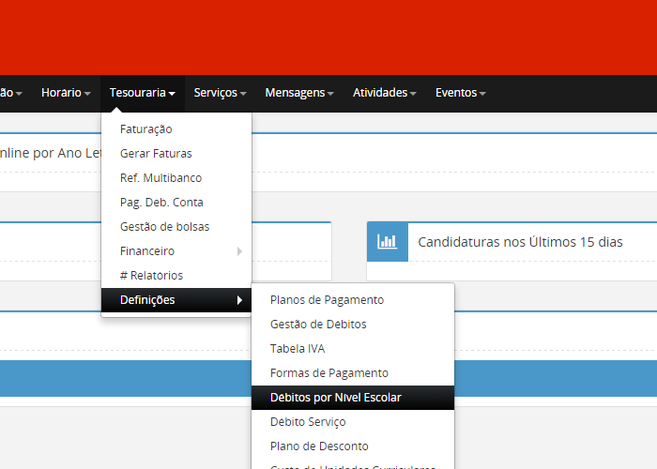The width and height of the screenshot is (657, 469).
Task: Select Faturação from the Tesouraria menu
Action: [146, 129]
